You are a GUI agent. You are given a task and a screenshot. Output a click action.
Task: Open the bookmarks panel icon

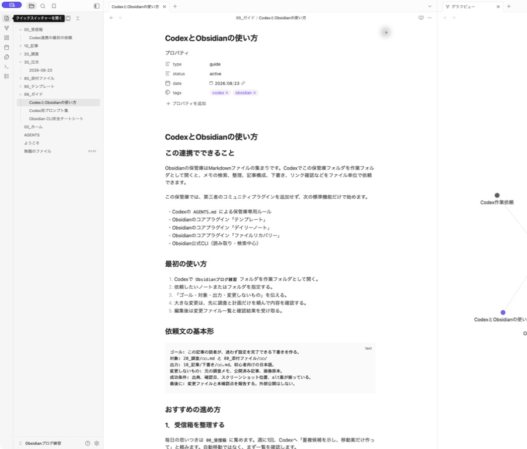coord(54,6)
